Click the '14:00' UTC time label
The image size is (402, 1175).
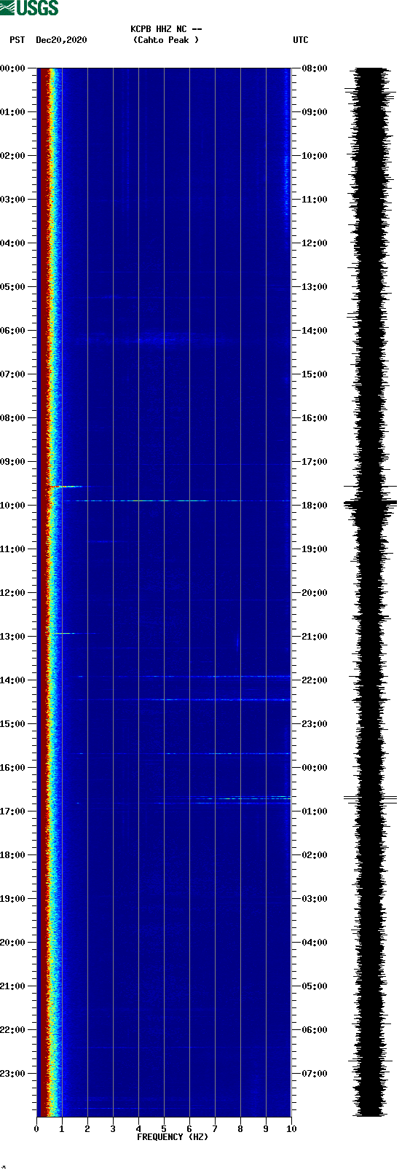[315, 331]
